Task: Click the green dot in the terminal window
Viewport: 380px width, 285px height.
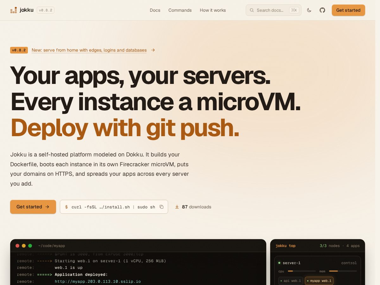Action: point(30,246)
